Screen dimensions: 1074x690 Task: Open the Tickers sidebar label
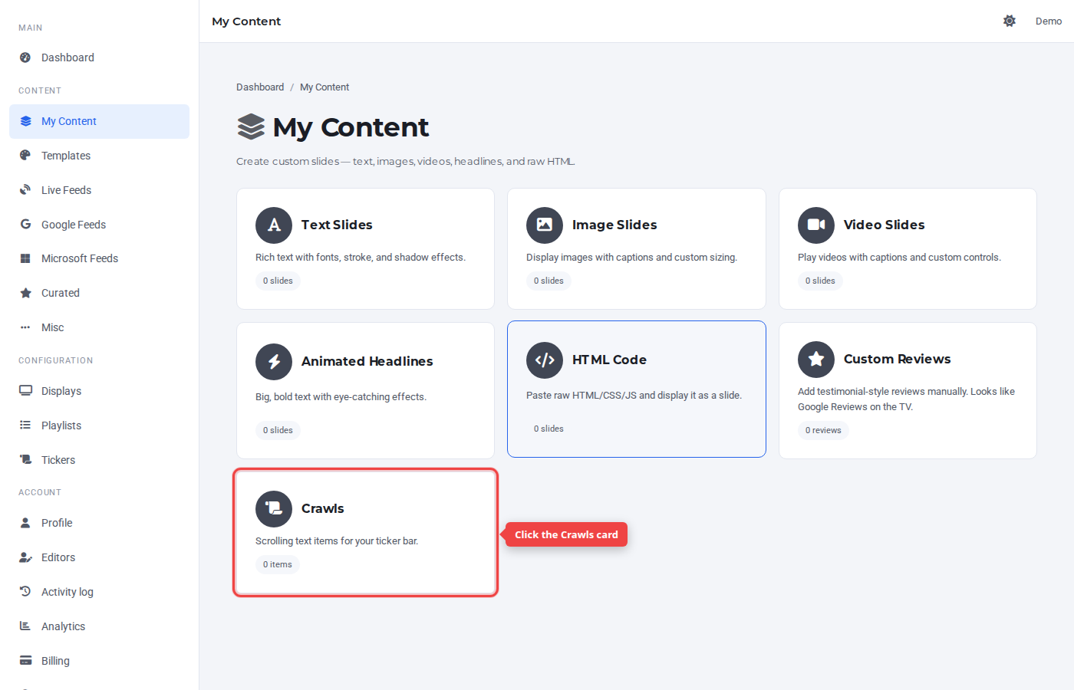[58, 460]
